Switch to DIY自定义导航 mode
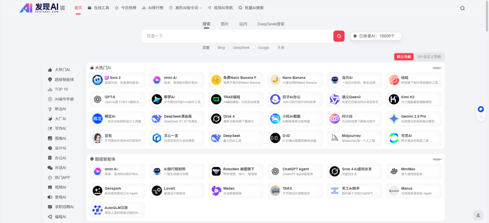The image size is (489, 223). tap(429, 57)
